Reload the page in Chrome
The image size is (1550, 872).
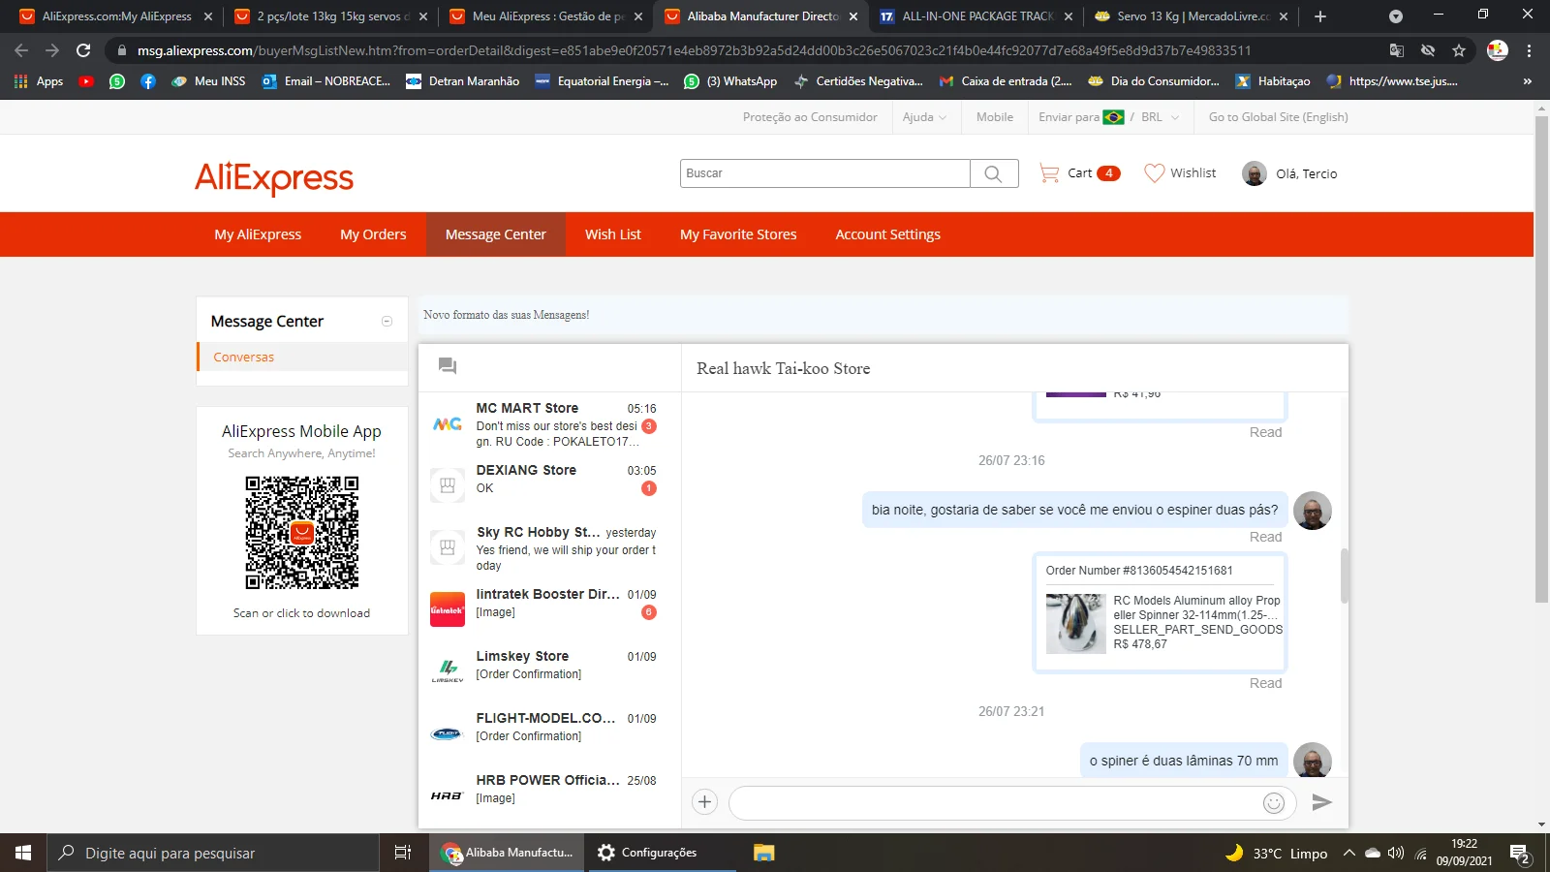point(83,50)
